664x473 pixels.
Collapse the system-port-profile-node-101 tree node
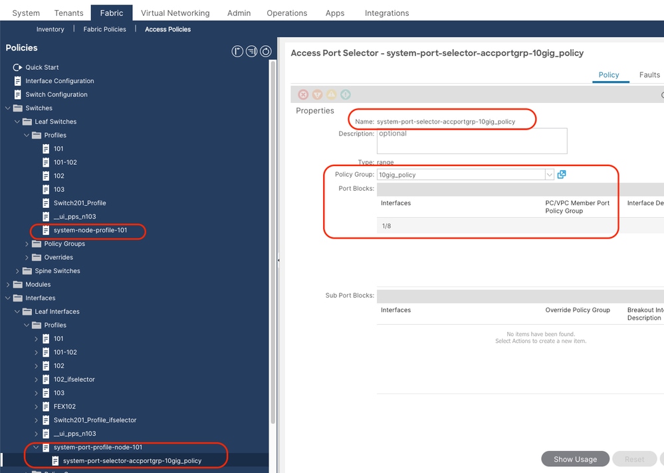[36, 447]
